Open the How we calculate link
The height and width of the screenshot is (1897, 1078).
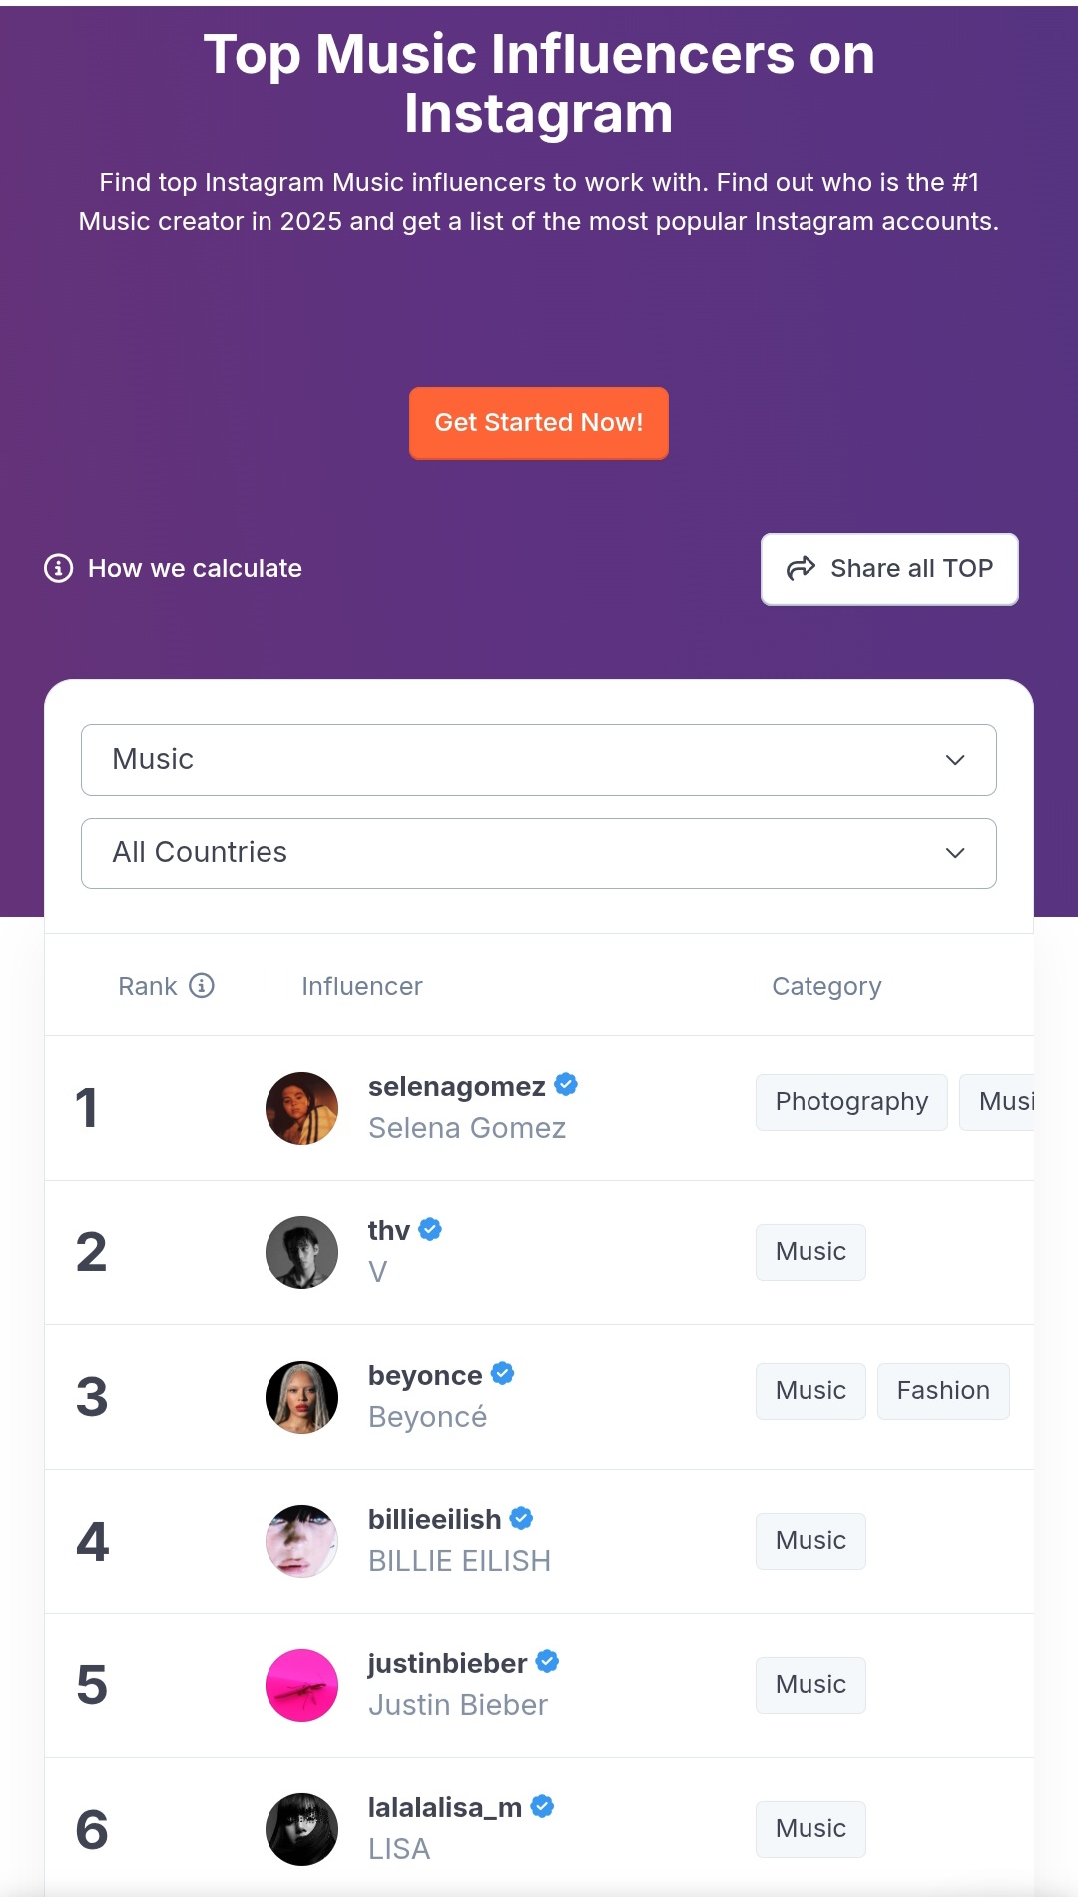click(195, 569)
